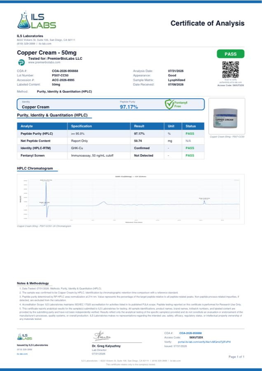Screen dimensions: 262x371
Task: Click the blue COA-2026-956668 link in the footer
Action: point(190,333)
